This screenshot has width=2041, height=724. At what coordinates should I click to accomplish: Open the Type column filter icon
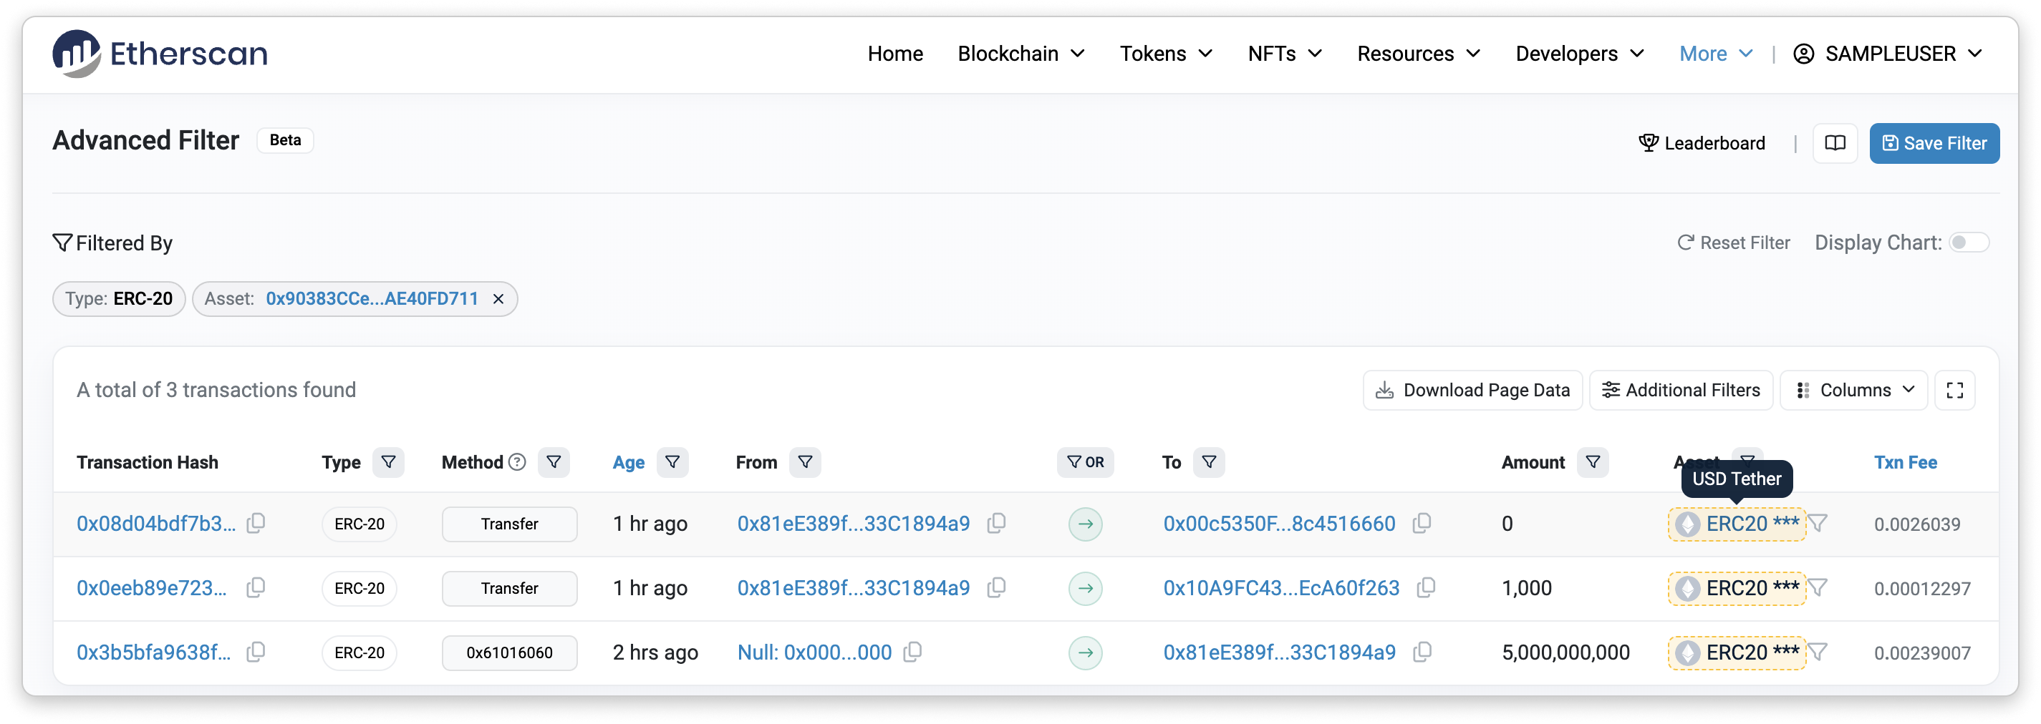point(388,462)
